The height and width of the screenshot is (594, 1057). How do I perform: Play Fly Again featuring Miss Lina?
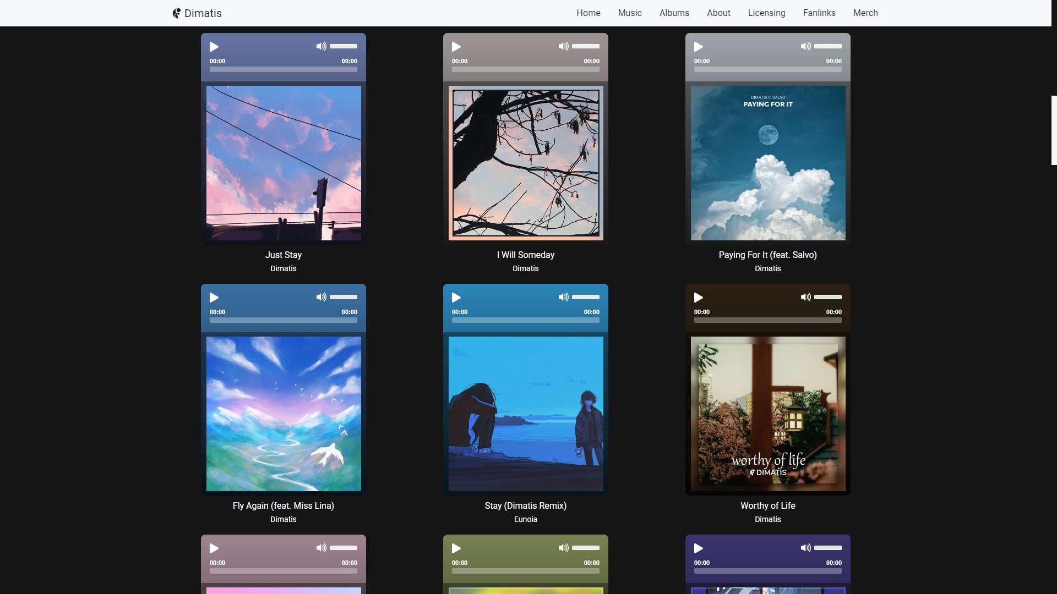pos(214,298)
